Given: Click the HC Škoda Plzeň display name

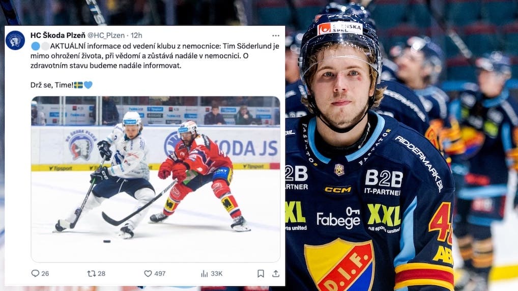Looking at the screenshot, I should 58,35.
